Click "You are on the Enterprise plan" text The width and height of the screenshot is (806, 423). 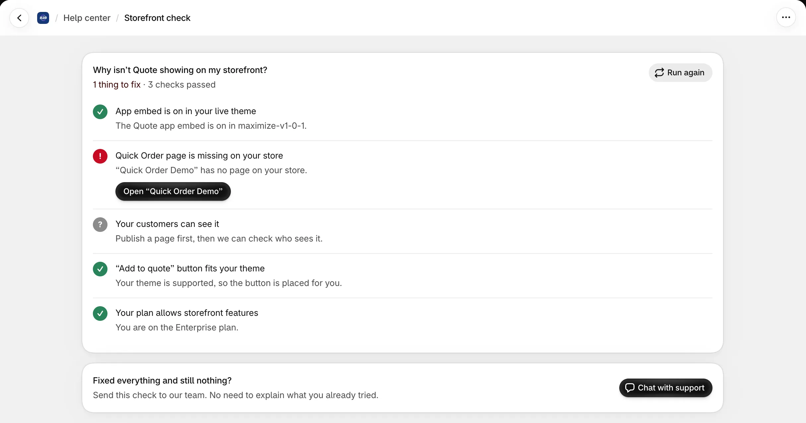pyautogui.click(x=177, y=327)
